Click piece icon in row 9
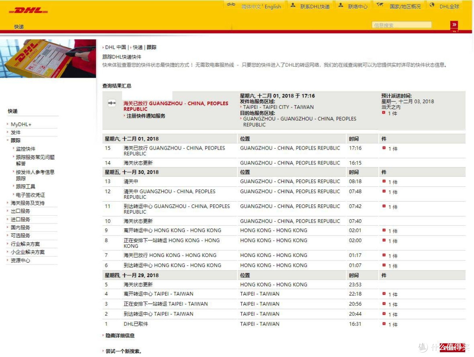474x357 pixels. point(384,230)
